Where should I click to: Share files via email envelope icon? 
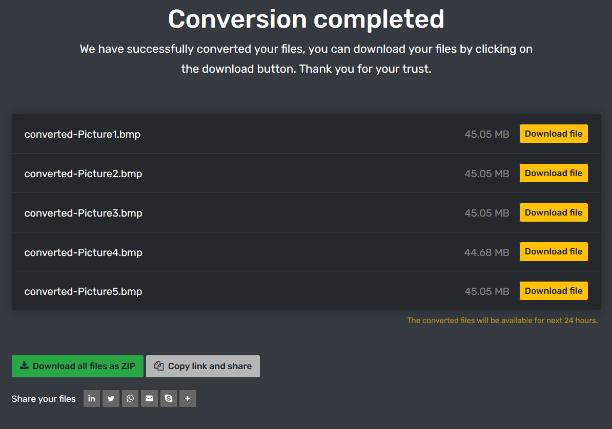click(x=149, y=399)
